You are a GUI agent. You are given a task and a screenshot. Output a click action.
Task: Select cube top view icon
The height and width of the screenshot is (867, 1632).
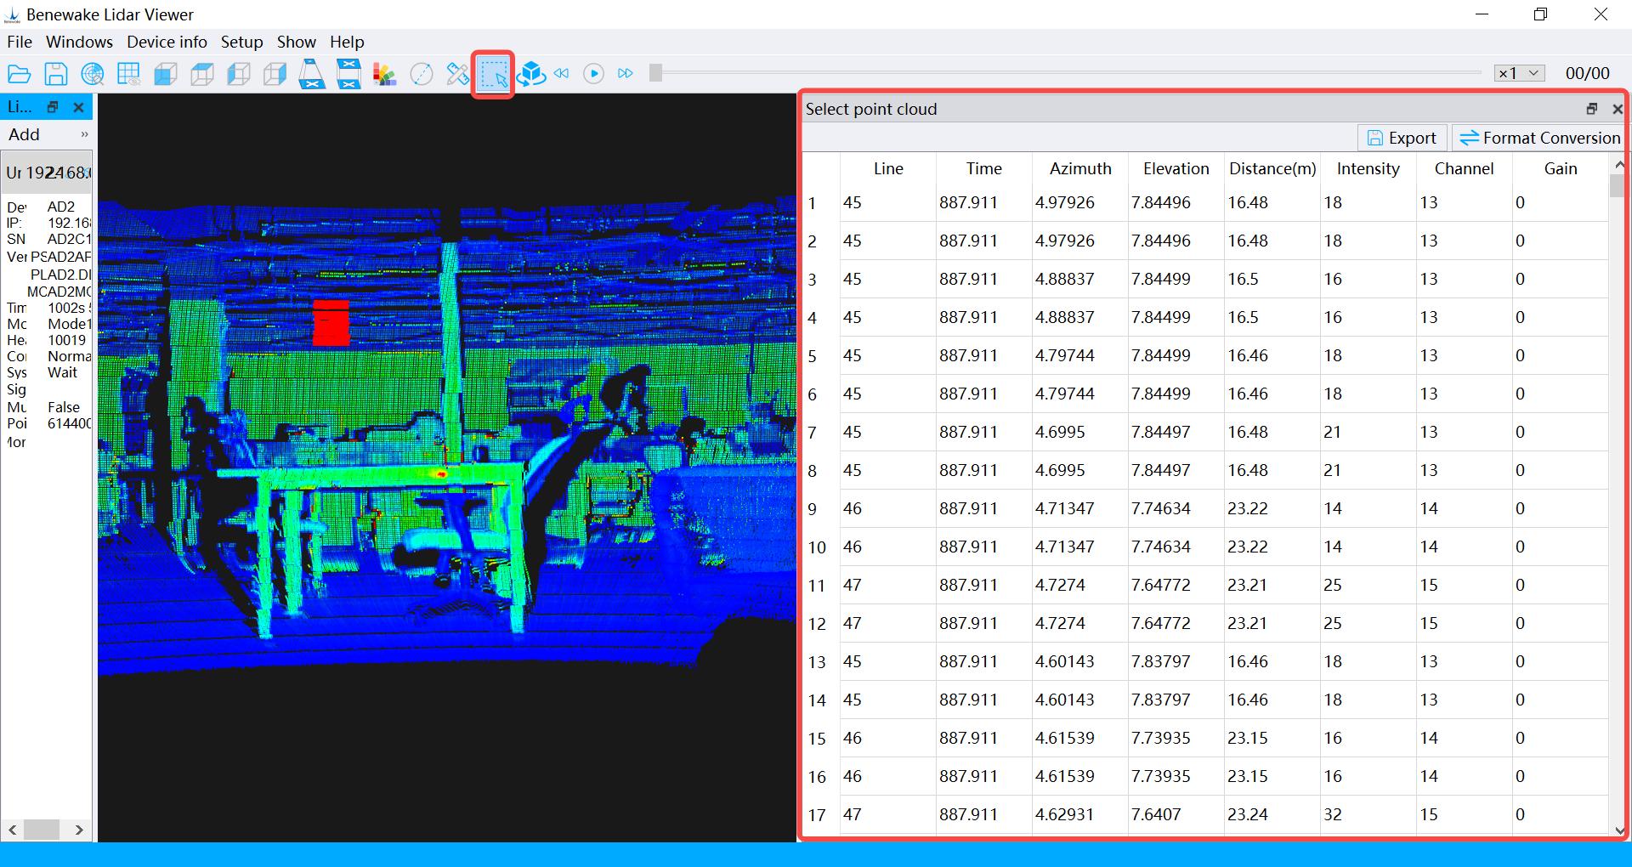[x=202, y=75]
